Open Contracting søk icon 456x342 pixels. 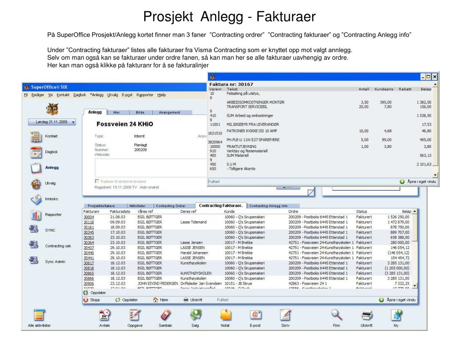34,245
